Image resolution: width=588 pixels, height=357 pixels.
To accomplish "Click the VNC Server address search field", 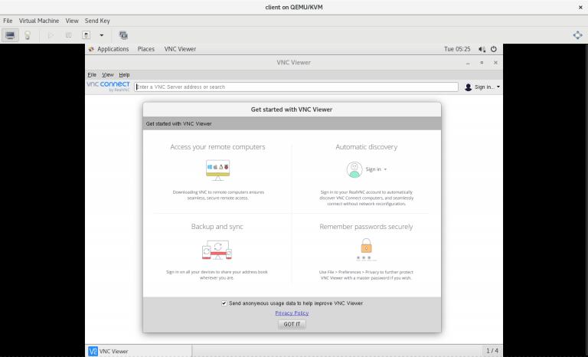I will [x=296, y=87].
